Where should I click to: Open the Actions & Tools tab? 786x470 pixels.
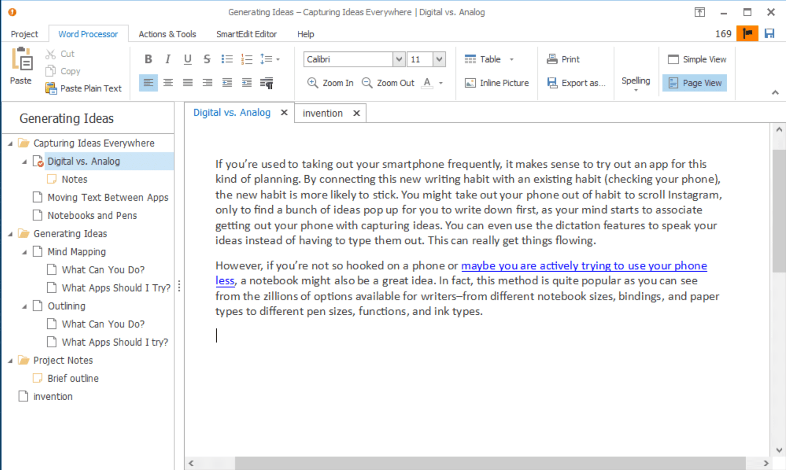coord(167,34)
